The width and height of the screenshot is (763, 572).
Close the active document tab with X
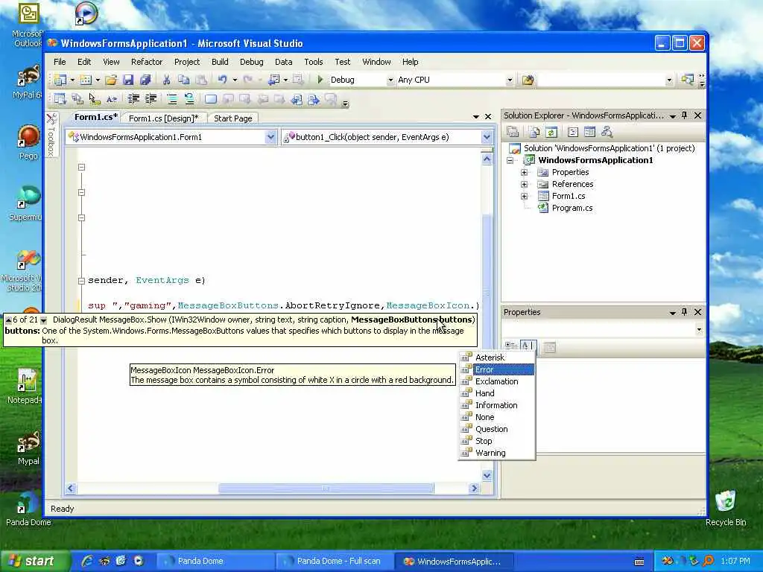coord(488,117)
